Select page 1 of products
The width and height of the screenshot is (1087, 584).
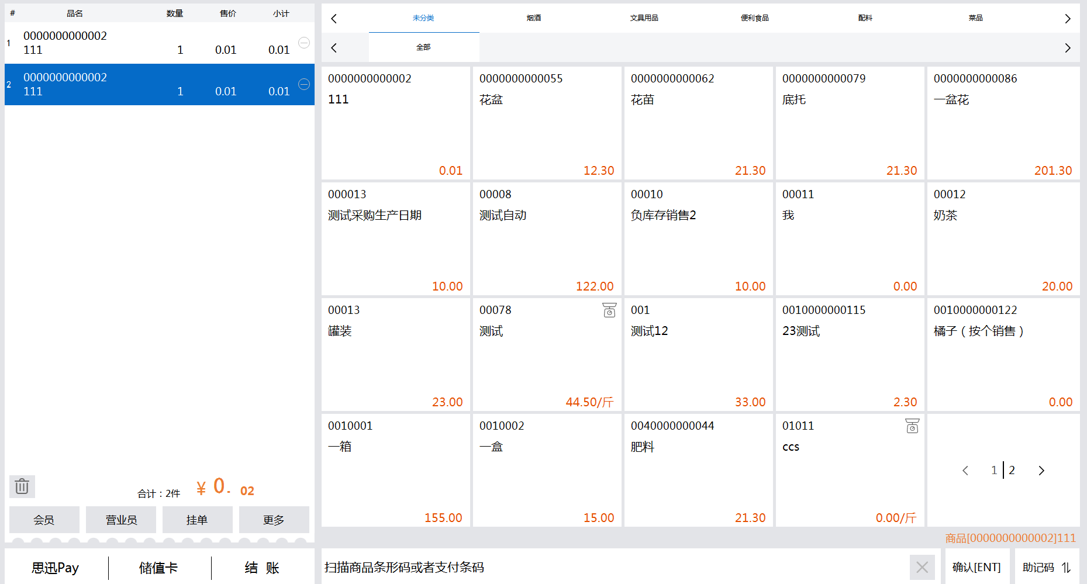coord(994,470)
